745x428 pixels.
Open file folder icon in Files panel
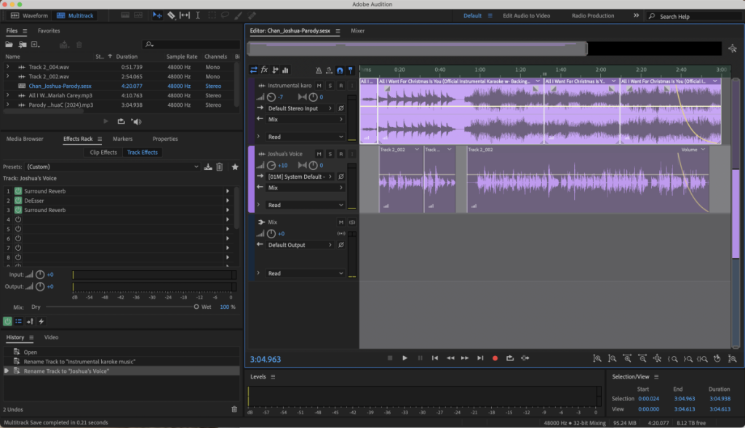pyautogui.click(x=9, y=44)
